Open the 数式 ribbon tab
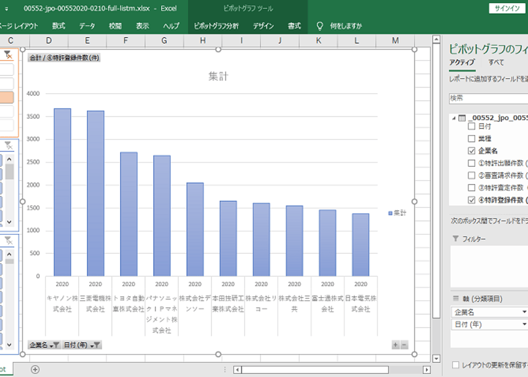528x377 pixels. (x=59, y=26)
